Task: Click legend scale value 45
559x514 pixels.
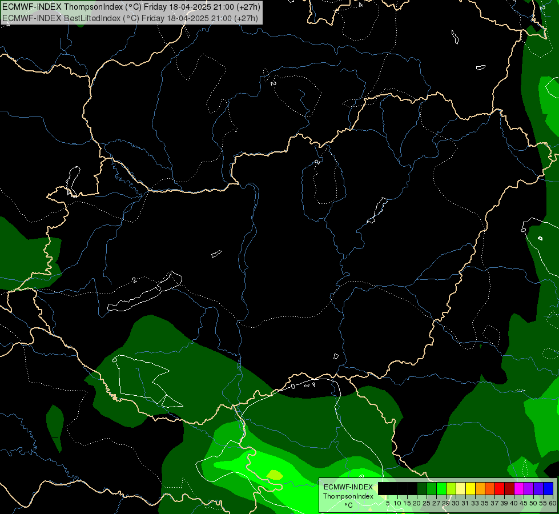Action: click(x=524, y=503)
